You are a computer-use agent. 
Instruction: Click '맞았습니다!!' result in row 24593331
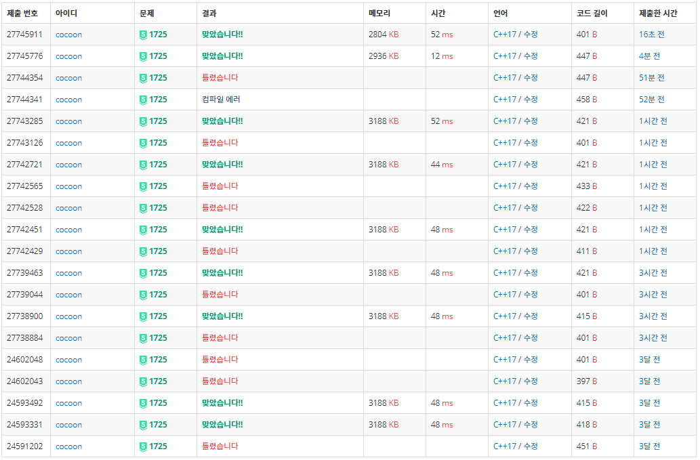222,425
